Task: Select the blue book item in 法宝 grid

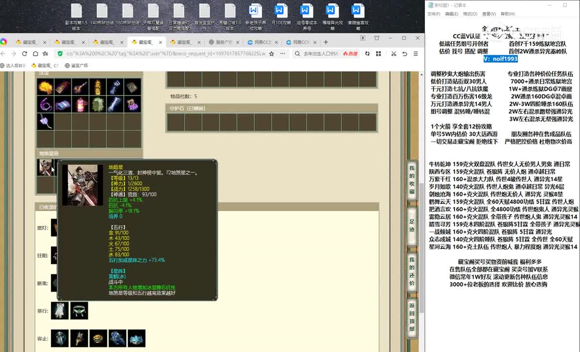Action: 63,105
